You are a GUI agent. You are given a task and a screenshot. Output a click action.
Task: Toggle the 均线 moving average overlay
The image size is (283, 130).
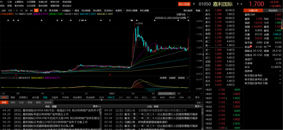click(x=45, y=97)
